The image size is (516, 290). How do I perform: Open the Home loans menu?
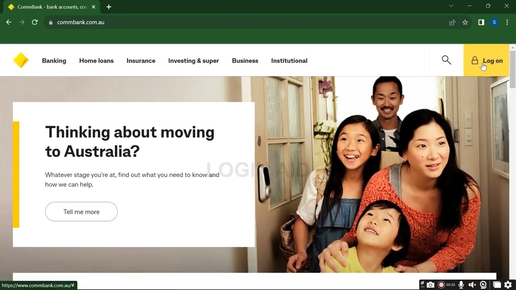click(x=96, y=61)
